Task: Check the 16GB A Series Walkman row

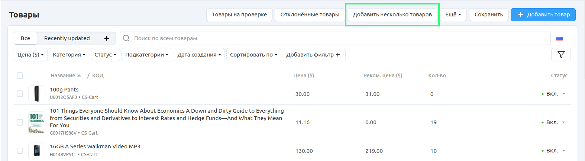Action: pyautogui.click(x=20, y=151)
